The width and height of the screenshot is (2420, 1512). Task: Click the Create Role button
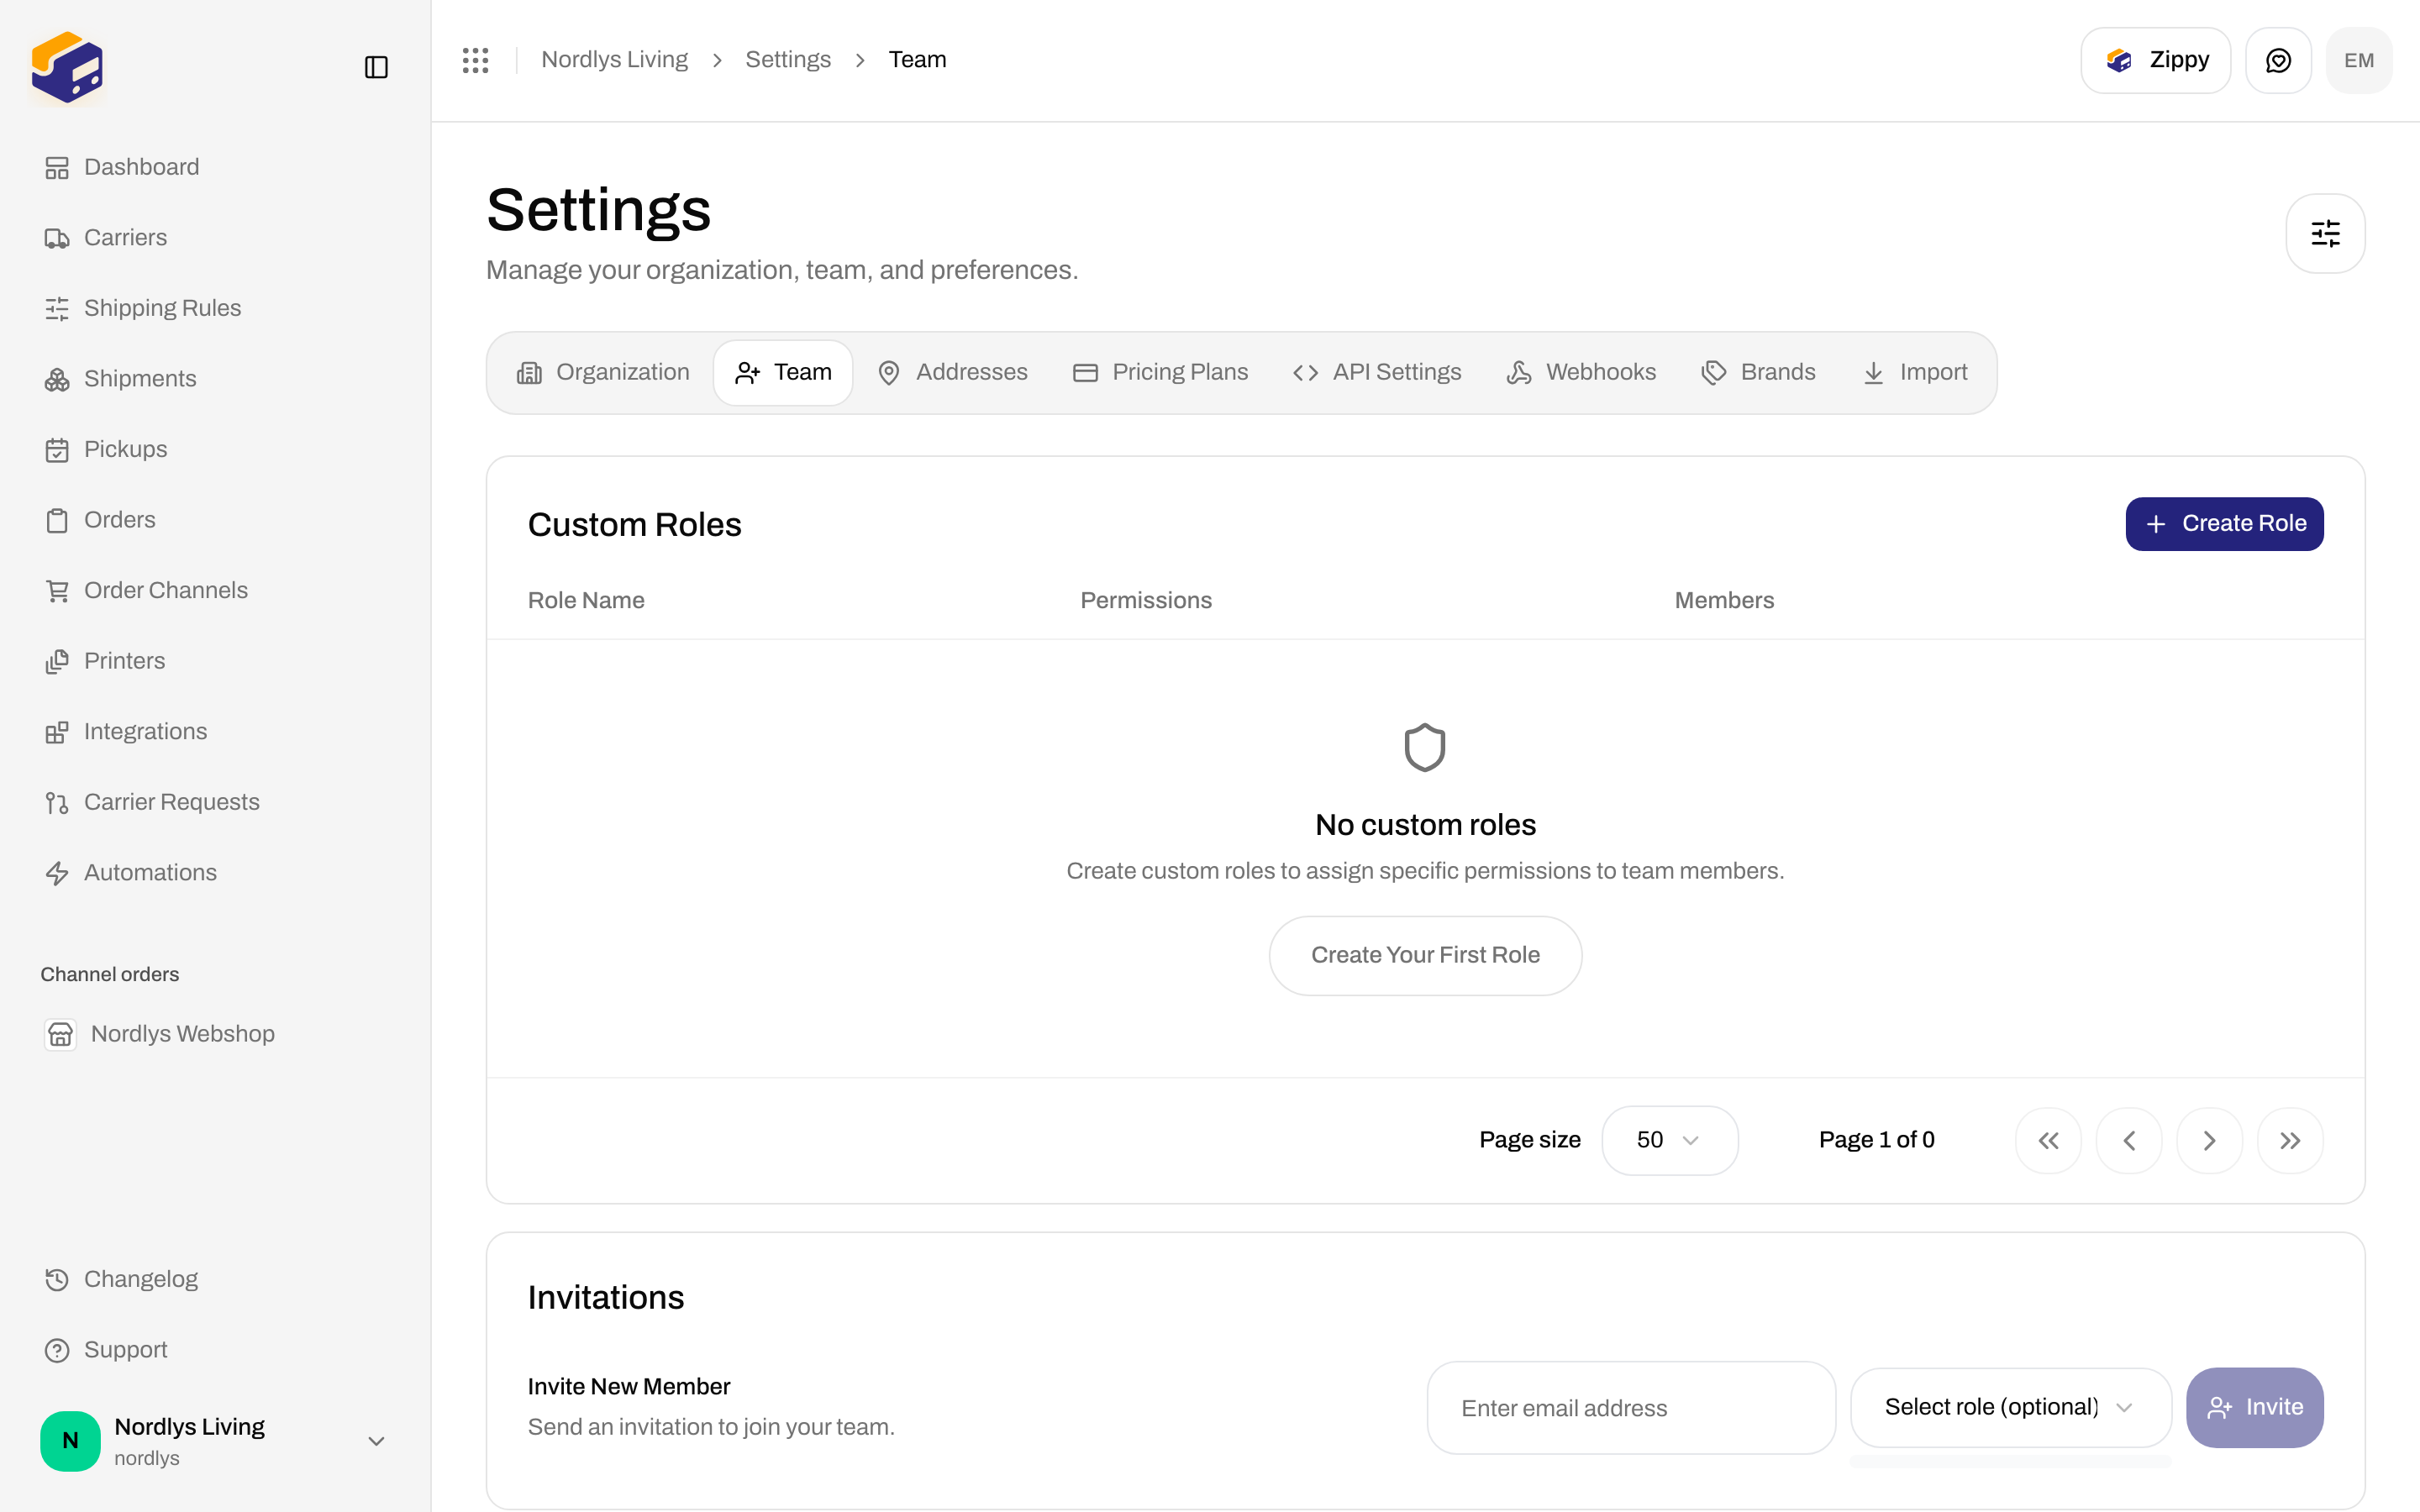[x=2224, y=523]
